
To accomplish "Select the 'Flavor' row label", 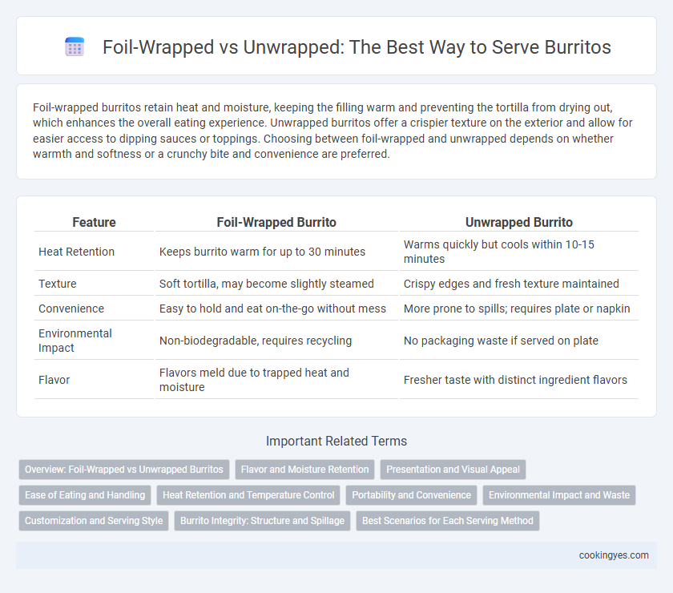I will pos(54,380).
